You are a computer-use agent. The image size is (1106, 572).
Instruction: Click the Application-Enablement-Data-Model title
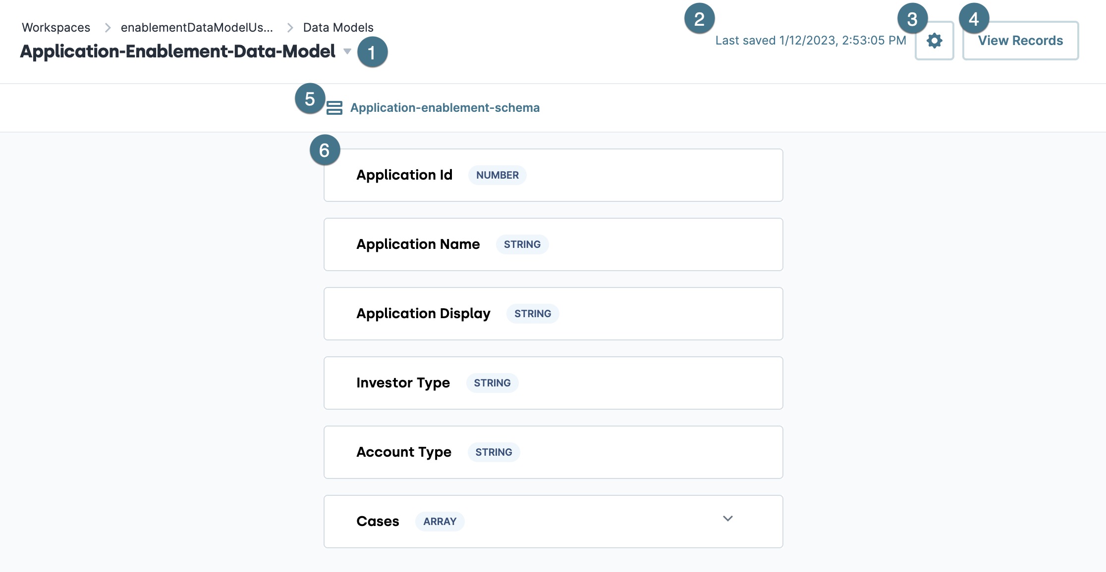[178, 51]
